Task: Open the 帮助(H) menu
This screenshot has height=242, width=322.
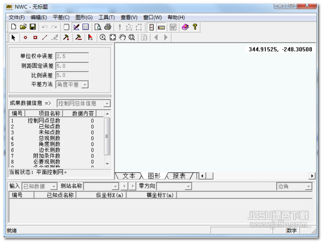Action: (176, 17)
